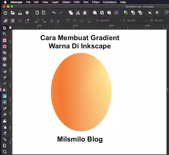The image size is (169, 155).
Task: Click the Open file folder icon
Action: click(x=13, y=13)
